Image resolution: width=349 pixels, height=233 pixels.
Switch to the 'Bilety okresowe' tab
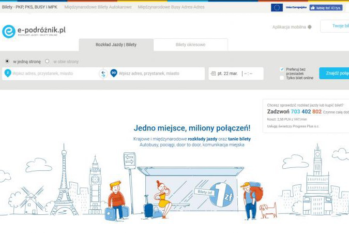(190, 45)
